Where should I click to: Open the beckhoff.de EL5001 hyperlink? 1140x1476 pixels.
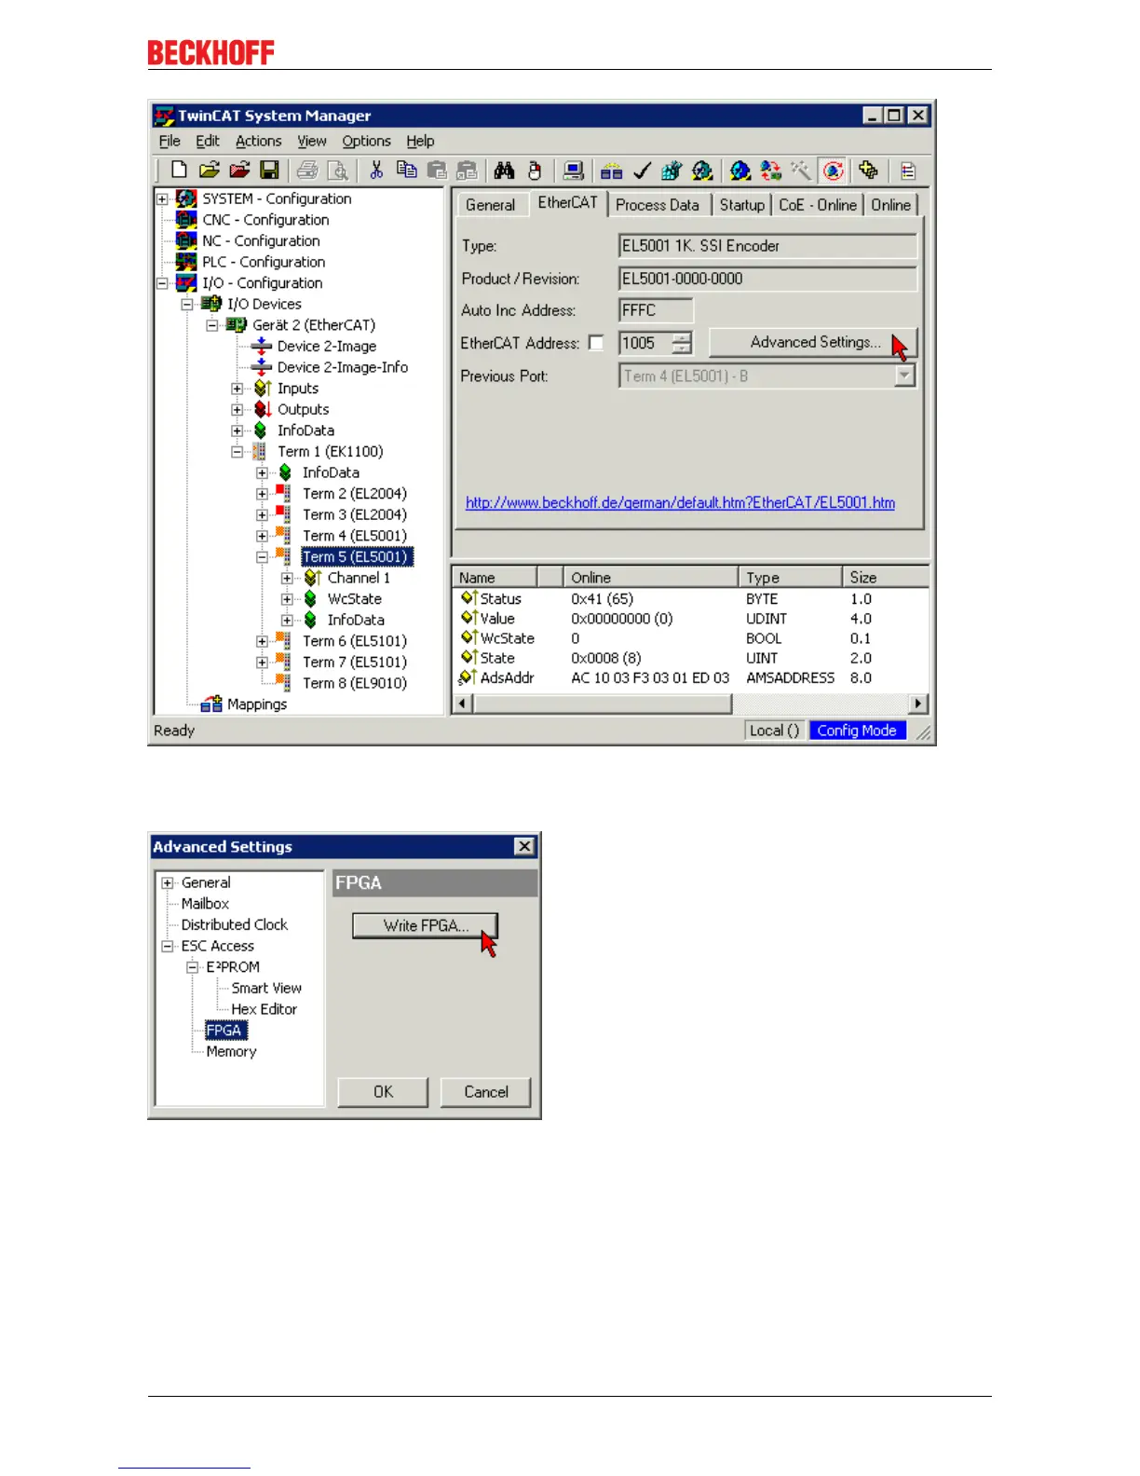coord(680,502)
